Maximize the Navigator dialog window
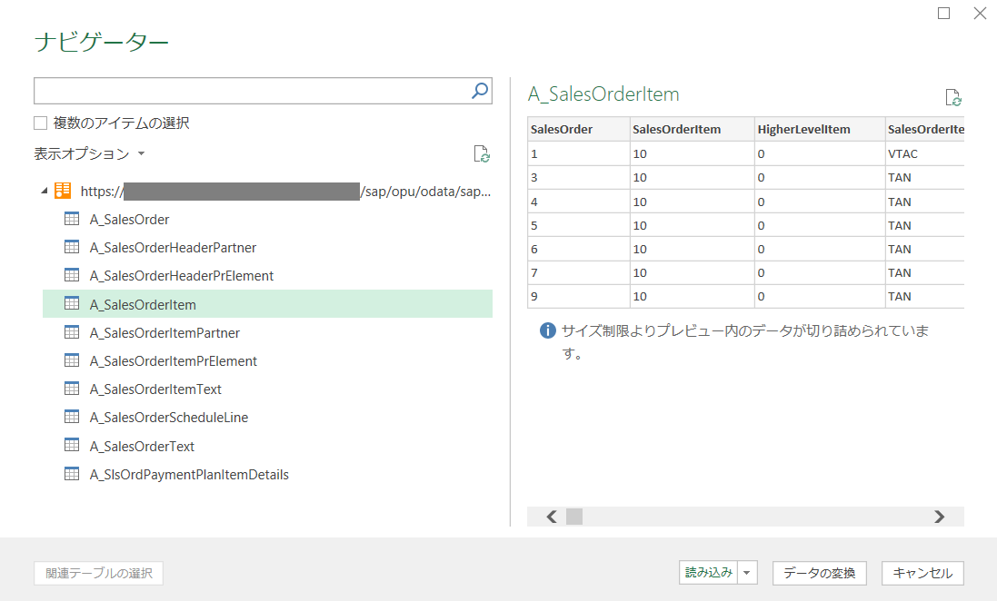The image size is (997, 601). [x=943, y=14]
